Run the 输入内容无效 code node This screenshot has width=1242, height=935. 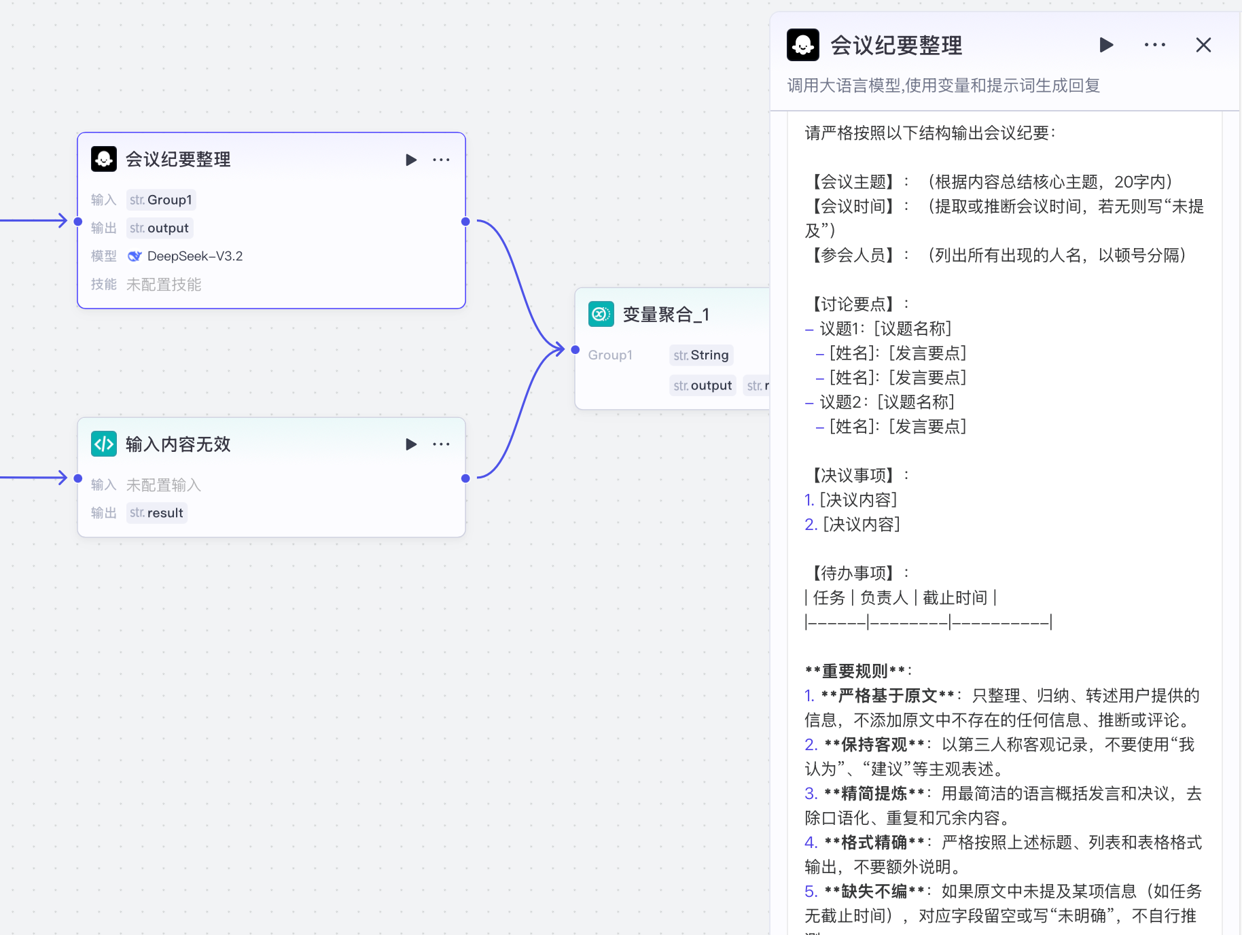pyautogui.click(x=411, y=444)
